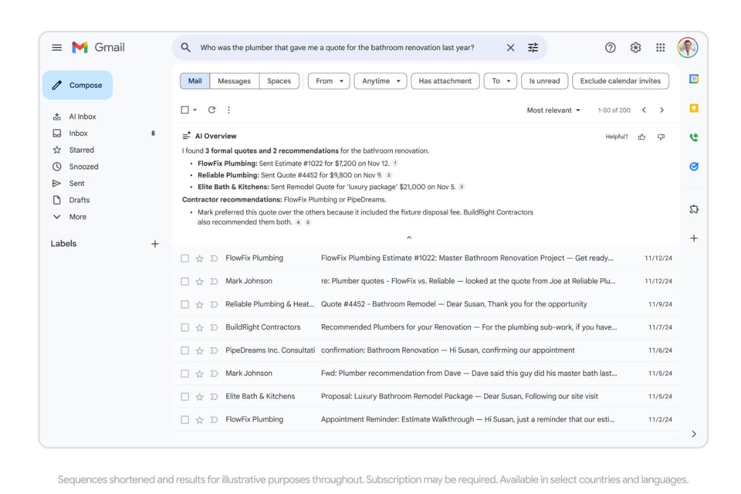Open the select-all dropdown arrow
The height and width of the screenshot is (494, 741).
[x=195, y=110]
